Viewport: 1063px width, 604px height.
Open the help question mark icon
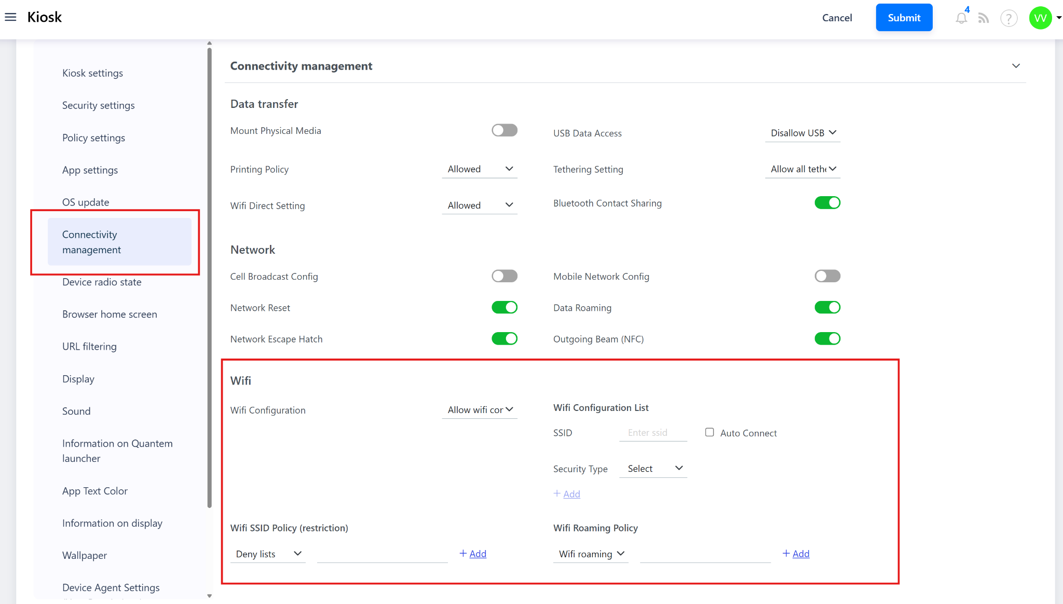point(1009,18)
